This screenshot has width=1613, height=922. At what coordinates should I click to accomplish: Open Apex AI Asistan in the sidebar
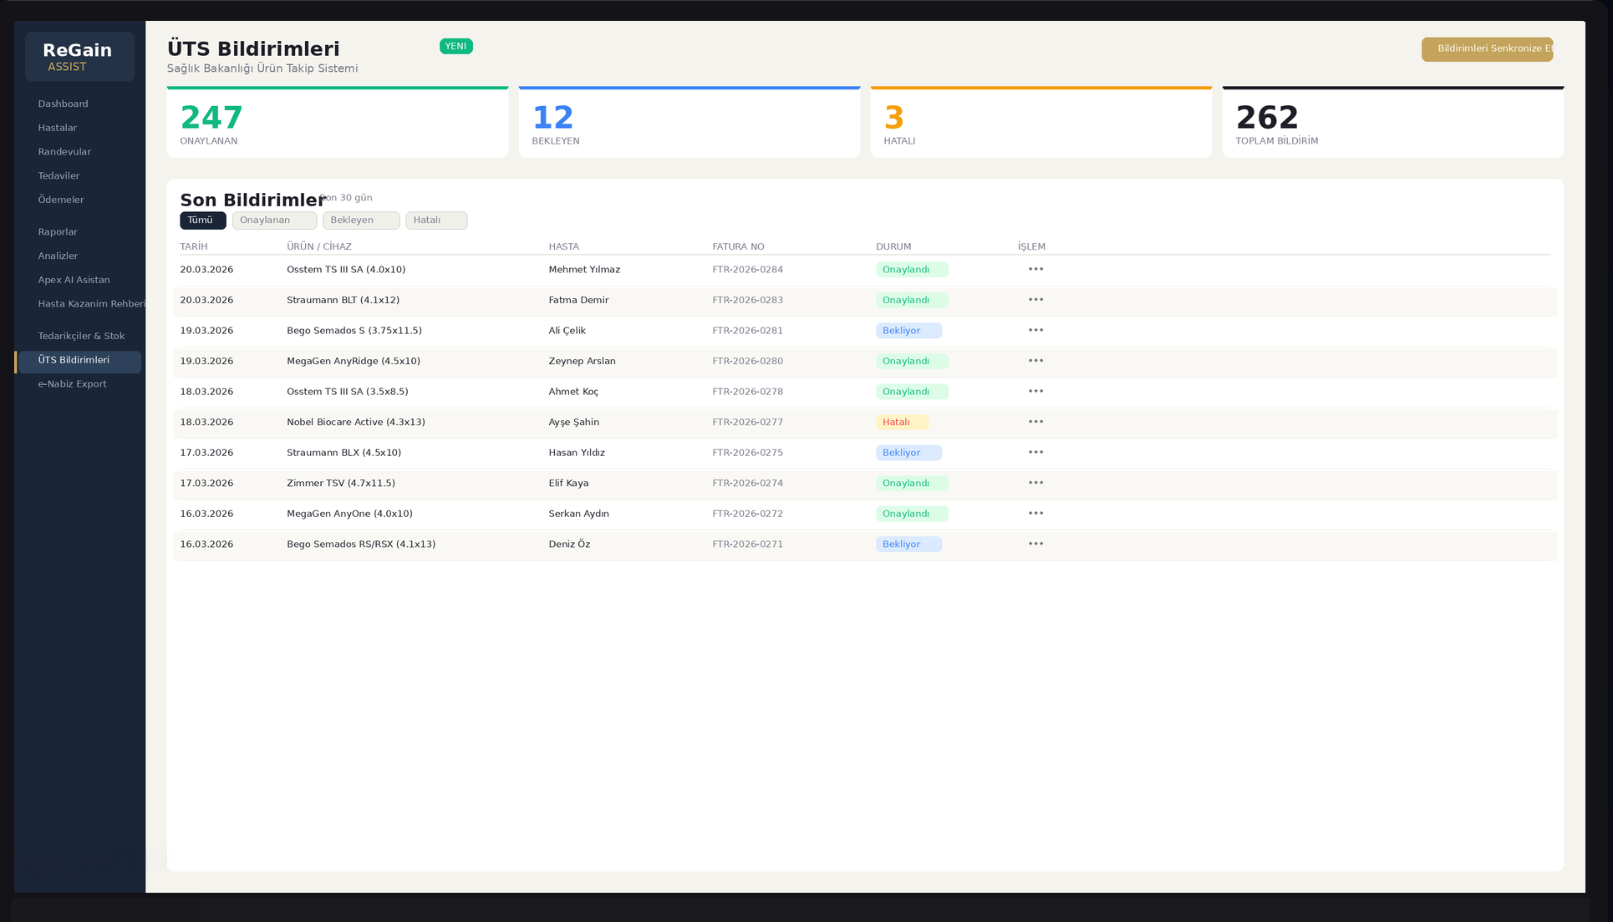74,280
